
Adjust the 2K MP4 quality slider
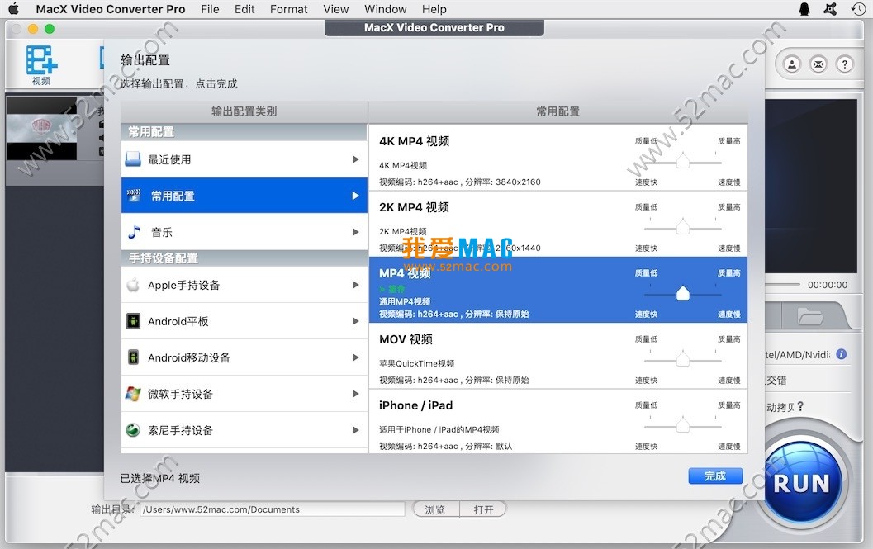point(682,226)
